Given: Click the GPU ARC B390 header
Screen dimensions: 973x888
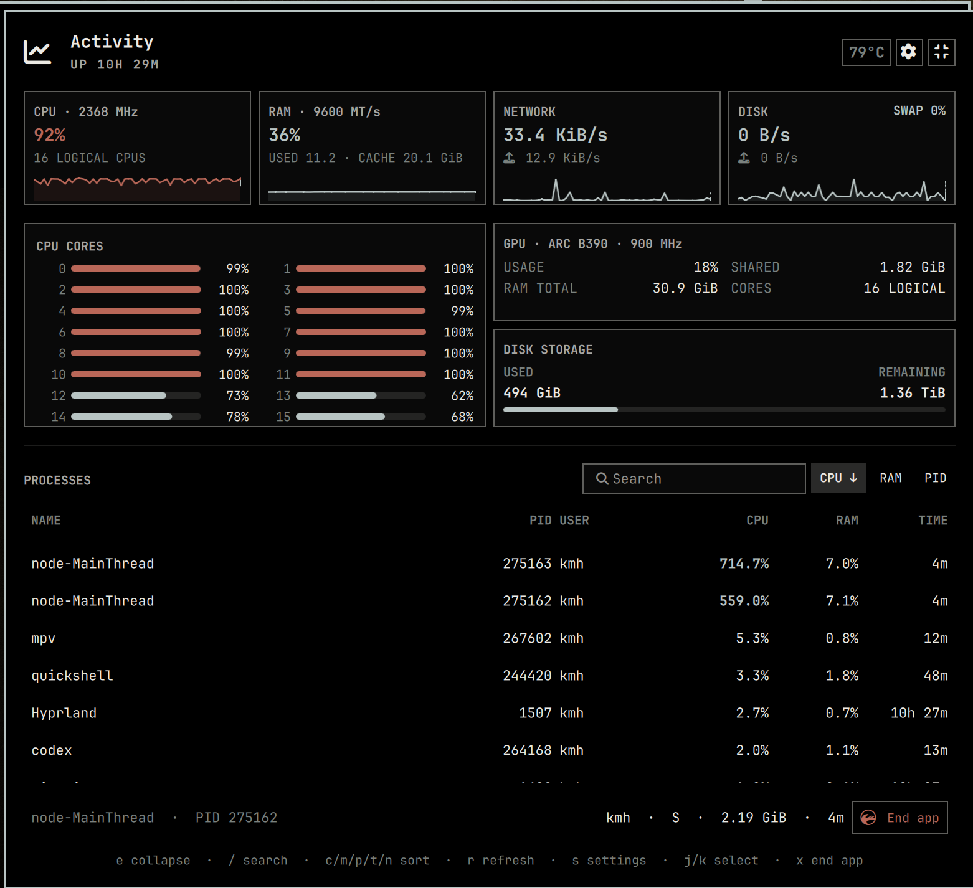Looking at the screenshot, I should [593, 243].
